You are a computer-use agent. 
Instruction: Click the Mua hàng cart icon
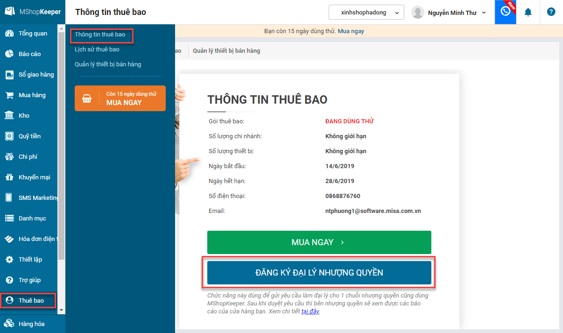point(9,95)
